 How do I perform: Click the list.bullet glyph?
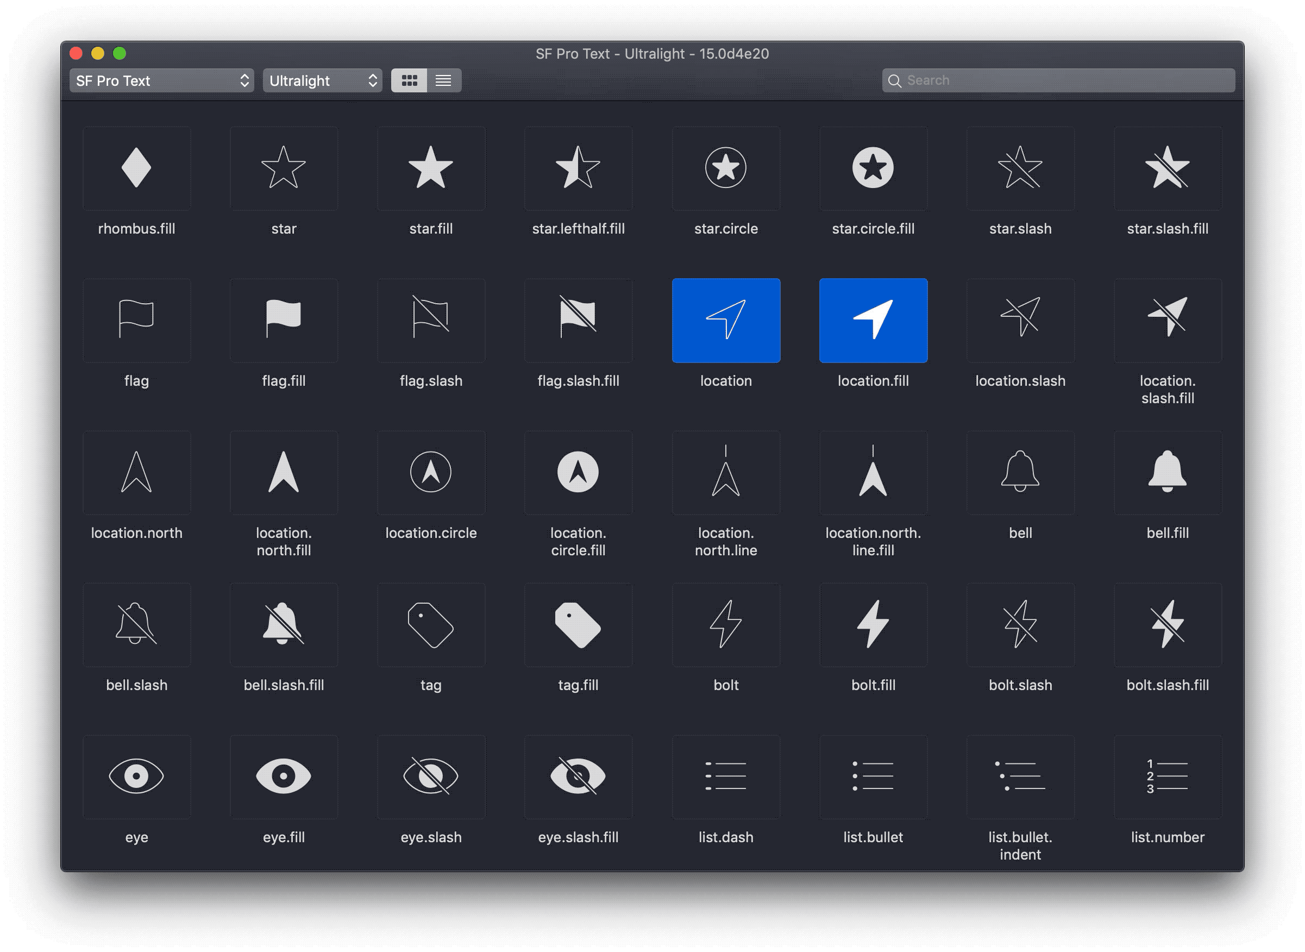pos(873,777)
